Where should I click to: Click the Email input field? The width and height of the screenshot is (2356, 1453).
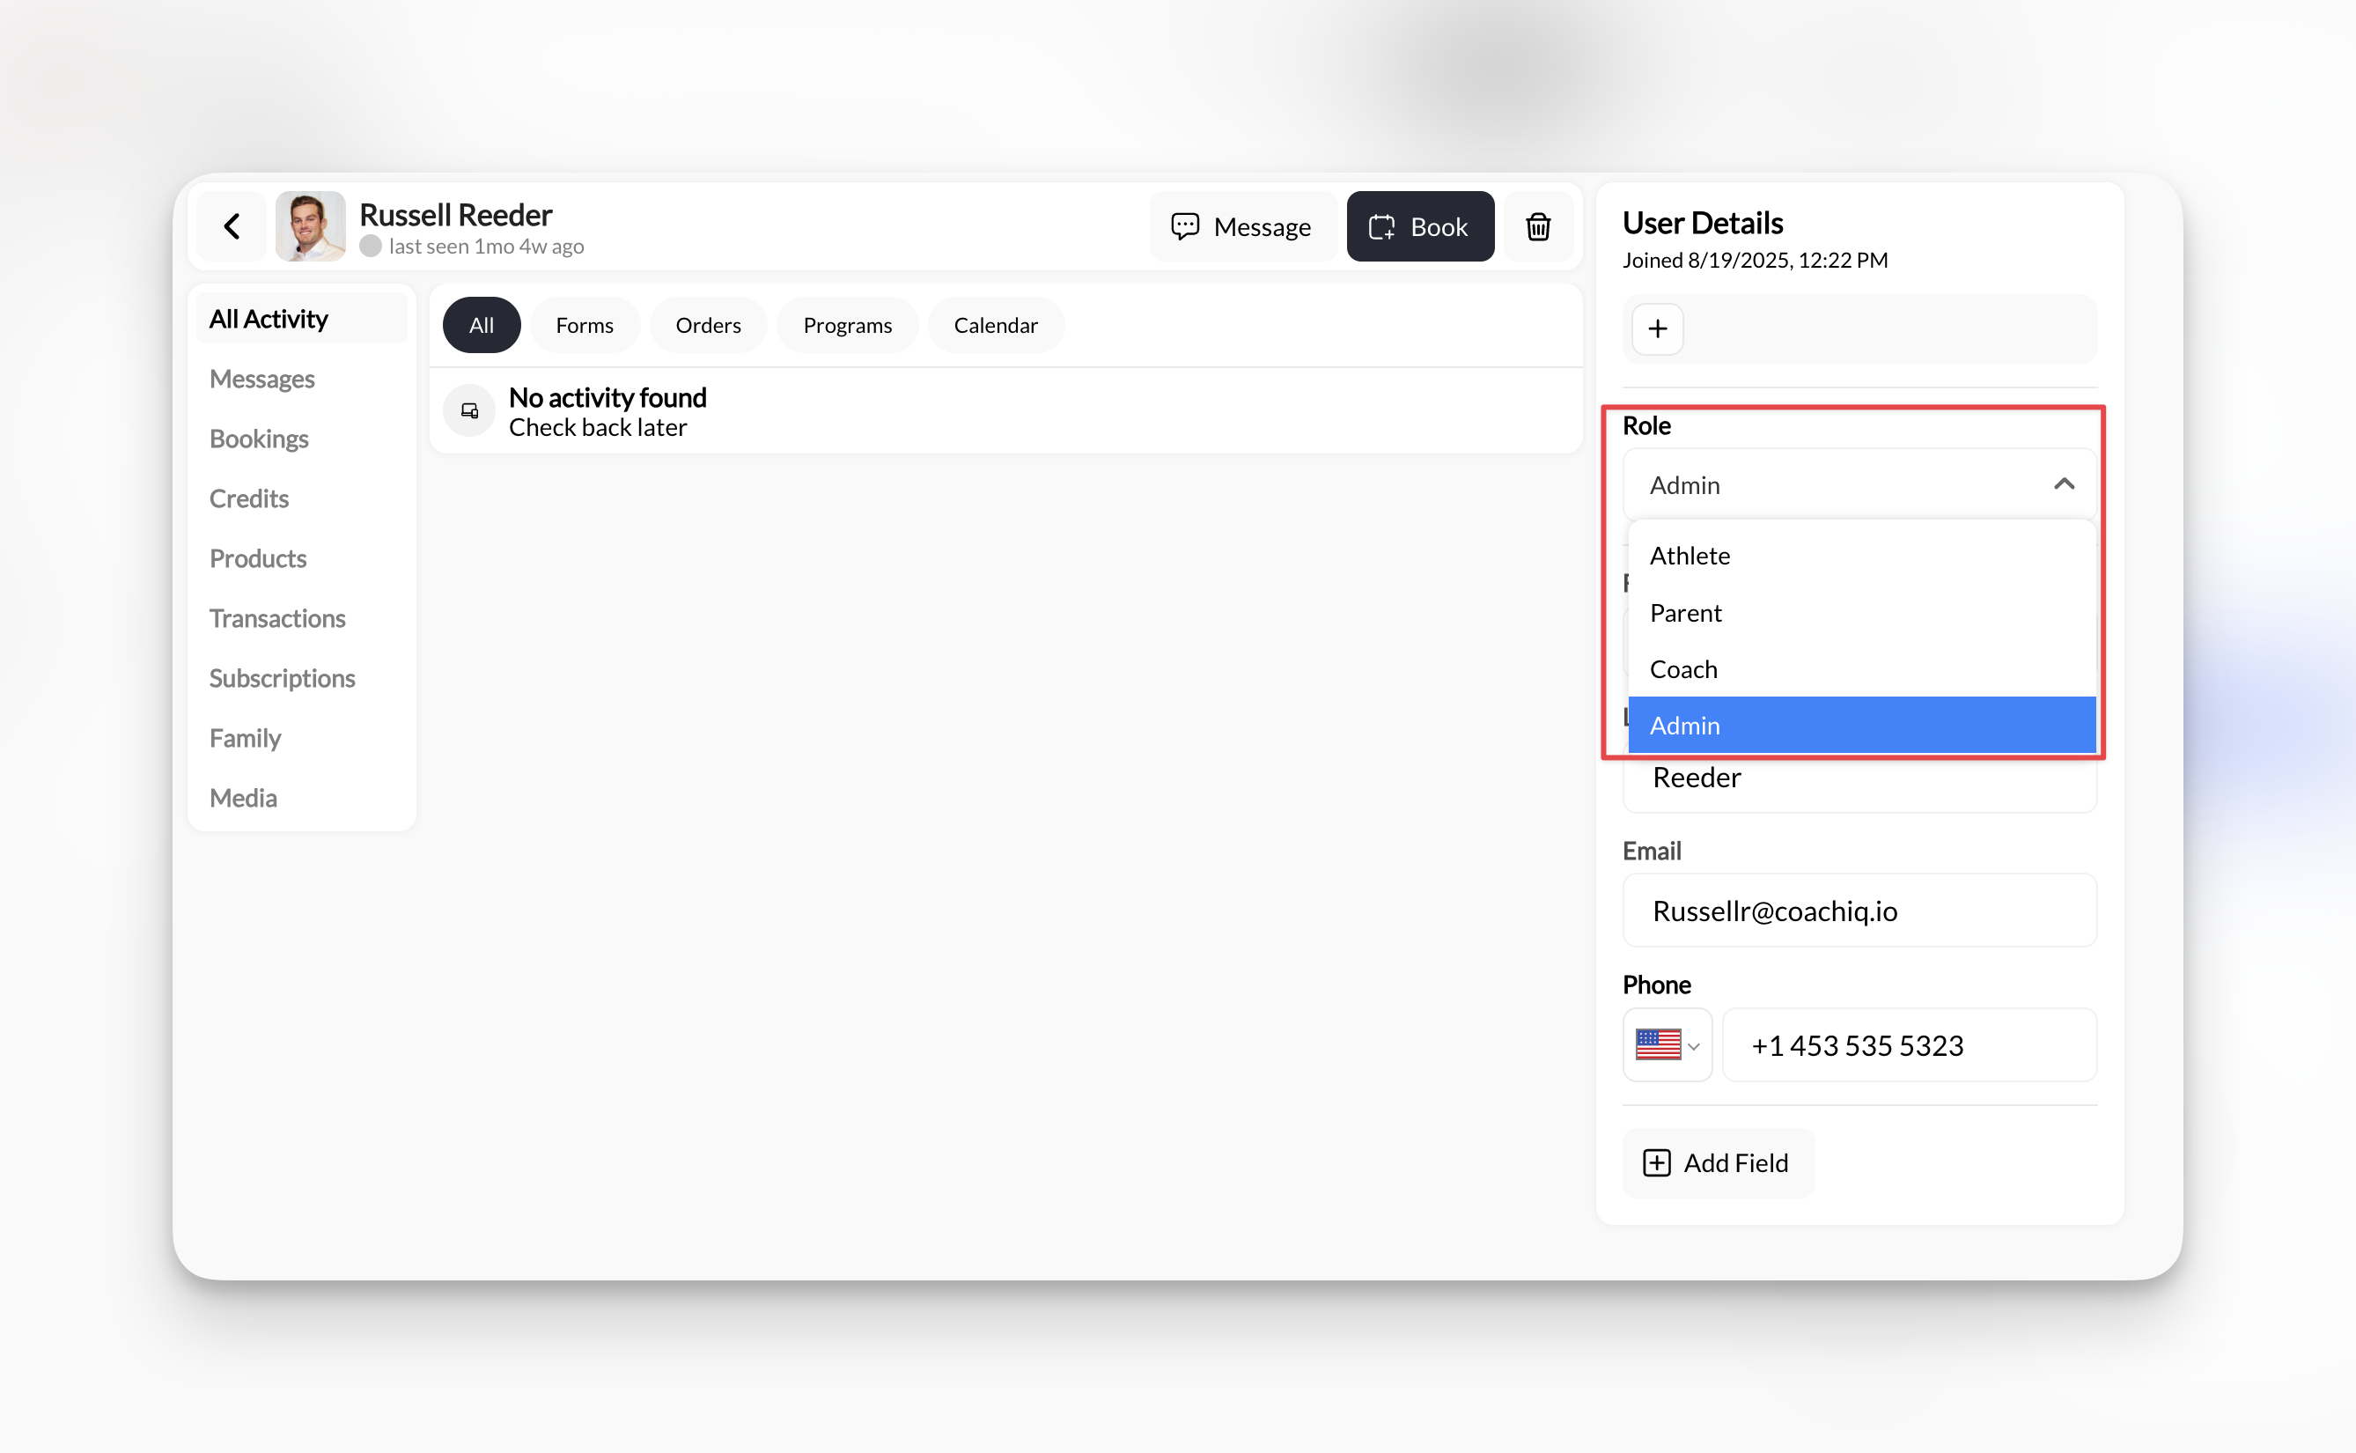[x=1859, y=910]
